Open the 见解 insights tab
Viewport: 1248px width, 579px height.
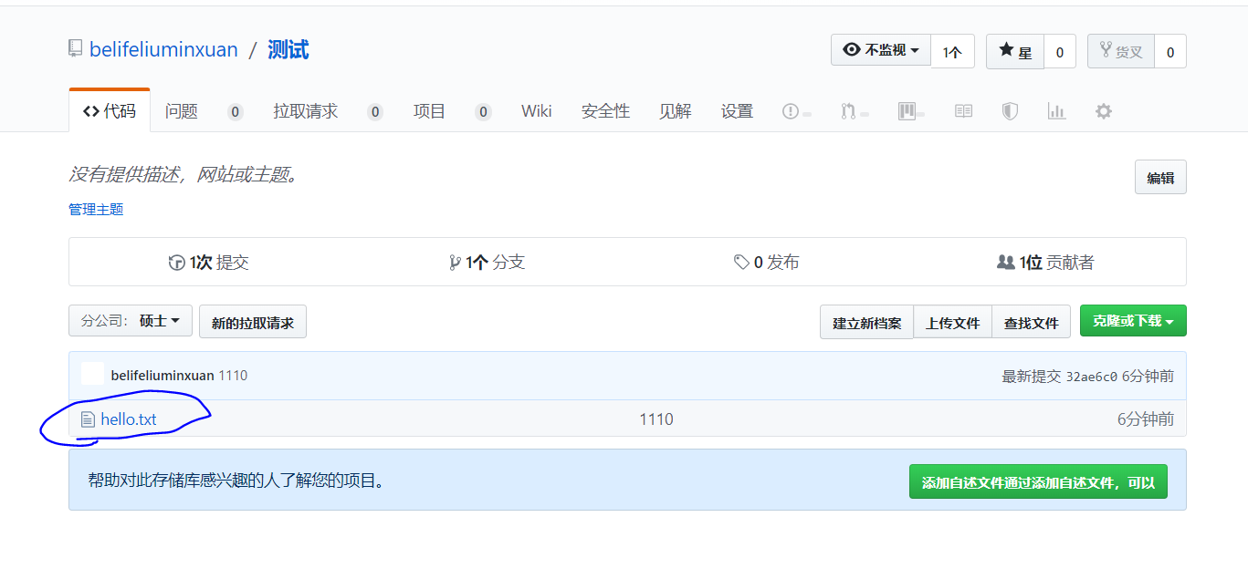[x=676, y=111]
